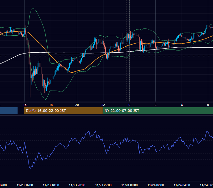Click the "0" midnight label on price chart axis
Image resolution: width=213 pixels, height=188 pixels.
click(129, 105)
